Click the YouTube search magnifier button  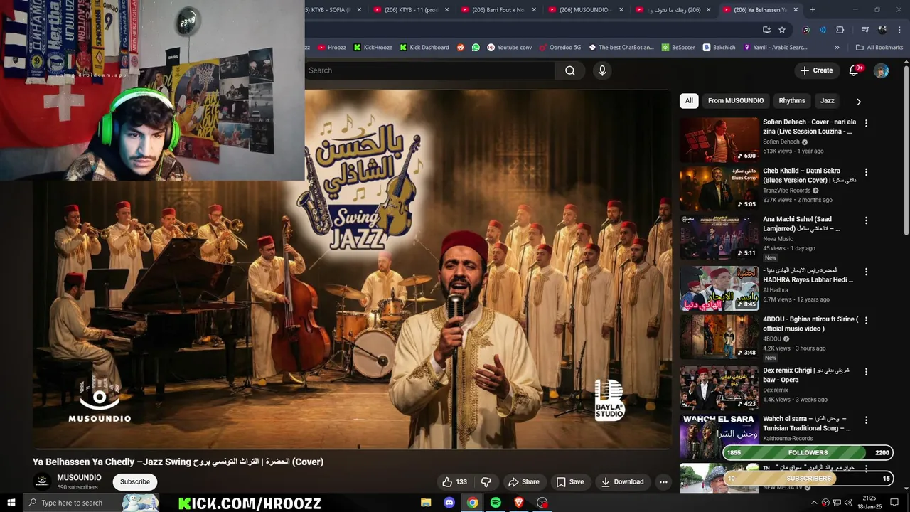pyautogui.click(x=570, y=70)
